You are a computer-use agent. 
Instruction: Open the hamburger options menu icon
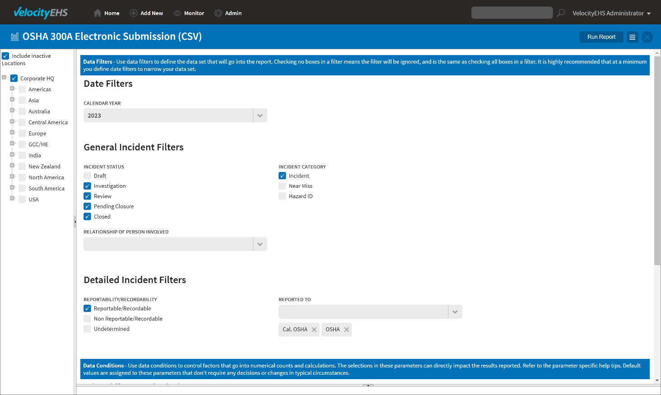[633, 37]
